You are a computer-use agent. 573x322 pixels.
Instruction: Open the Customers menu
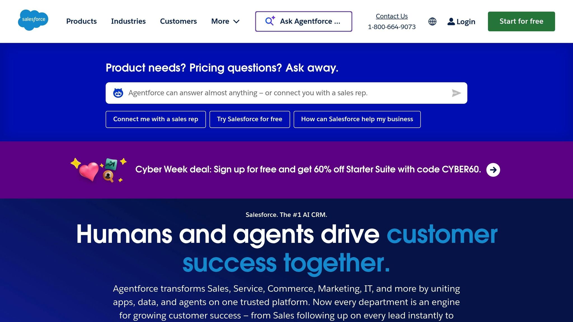click(178, 21)
